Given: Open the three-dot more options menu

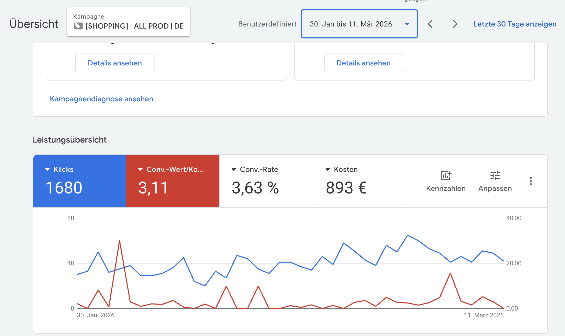Looking at the screenshot, I should pos(530,181).
